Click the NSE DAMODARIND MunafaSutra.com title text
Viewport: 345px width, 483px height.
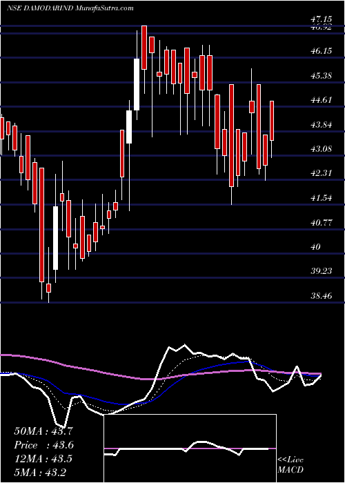(x=70, y=8)
